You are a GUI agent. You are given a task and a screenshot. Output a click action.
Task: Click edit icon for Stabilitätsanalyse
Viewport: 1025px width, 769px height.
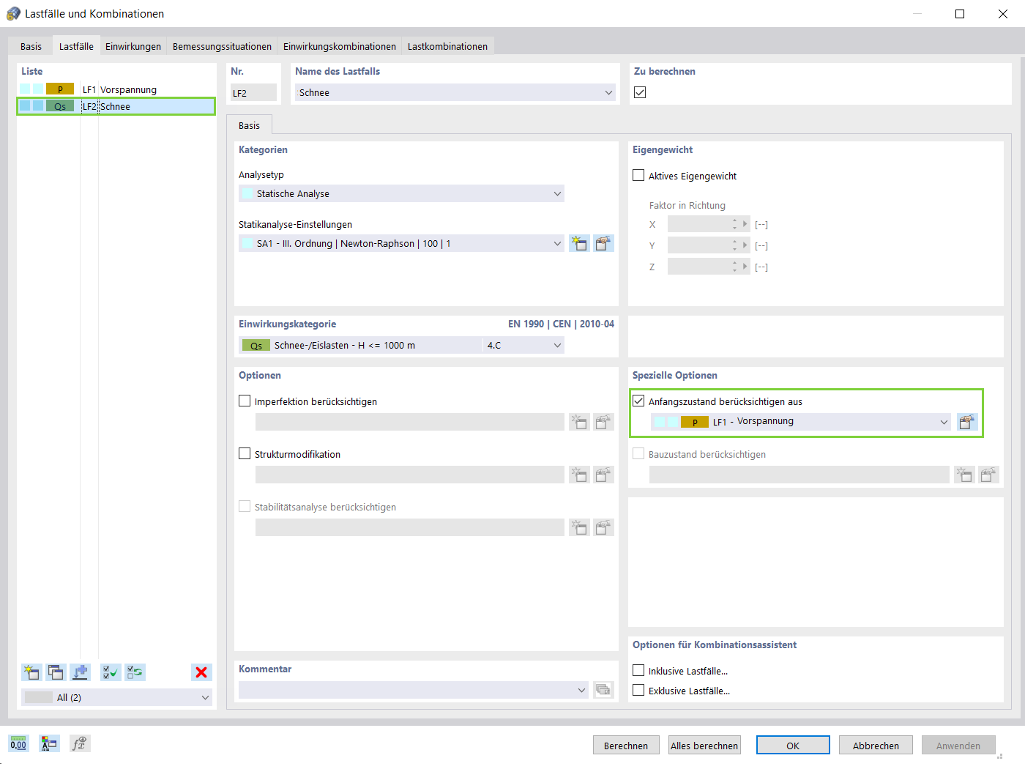(603, 527)
